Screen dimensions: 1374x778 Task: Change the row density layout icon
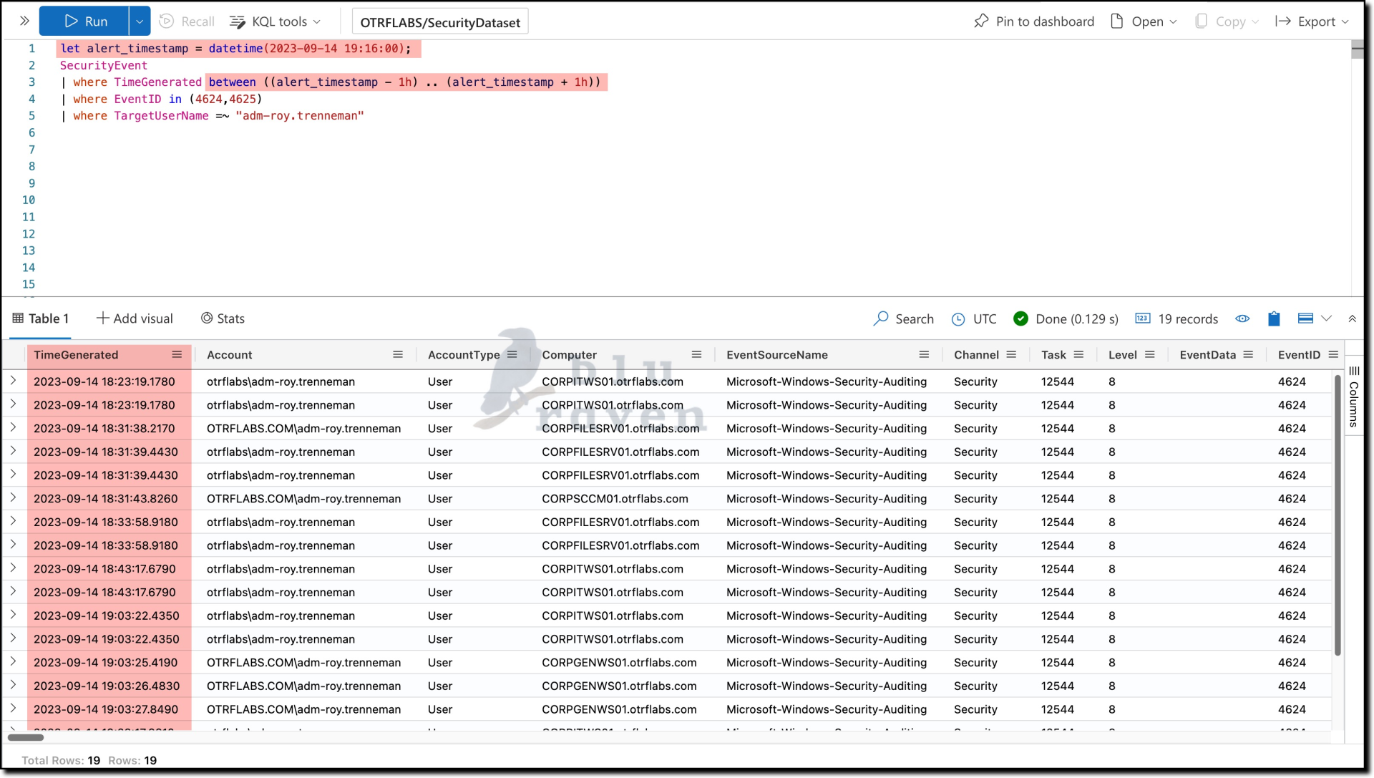coord(1305,319)
